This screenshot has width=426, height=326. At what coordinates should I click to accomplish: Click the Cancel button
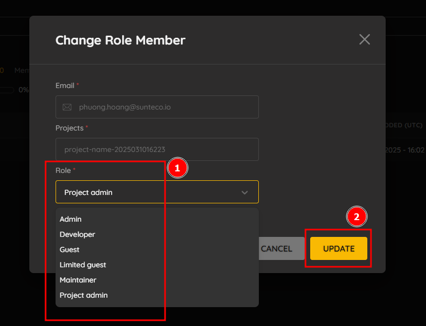pos(281,248)
